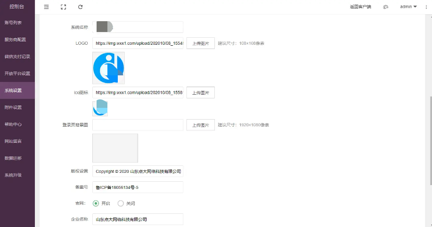Click 上传图片 button for 登录页背景图

(x=201, y=125)
